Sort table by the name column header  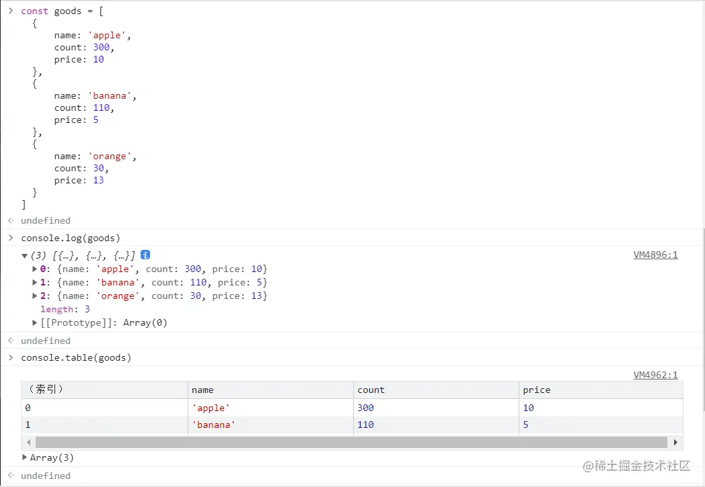click(270, 390)
